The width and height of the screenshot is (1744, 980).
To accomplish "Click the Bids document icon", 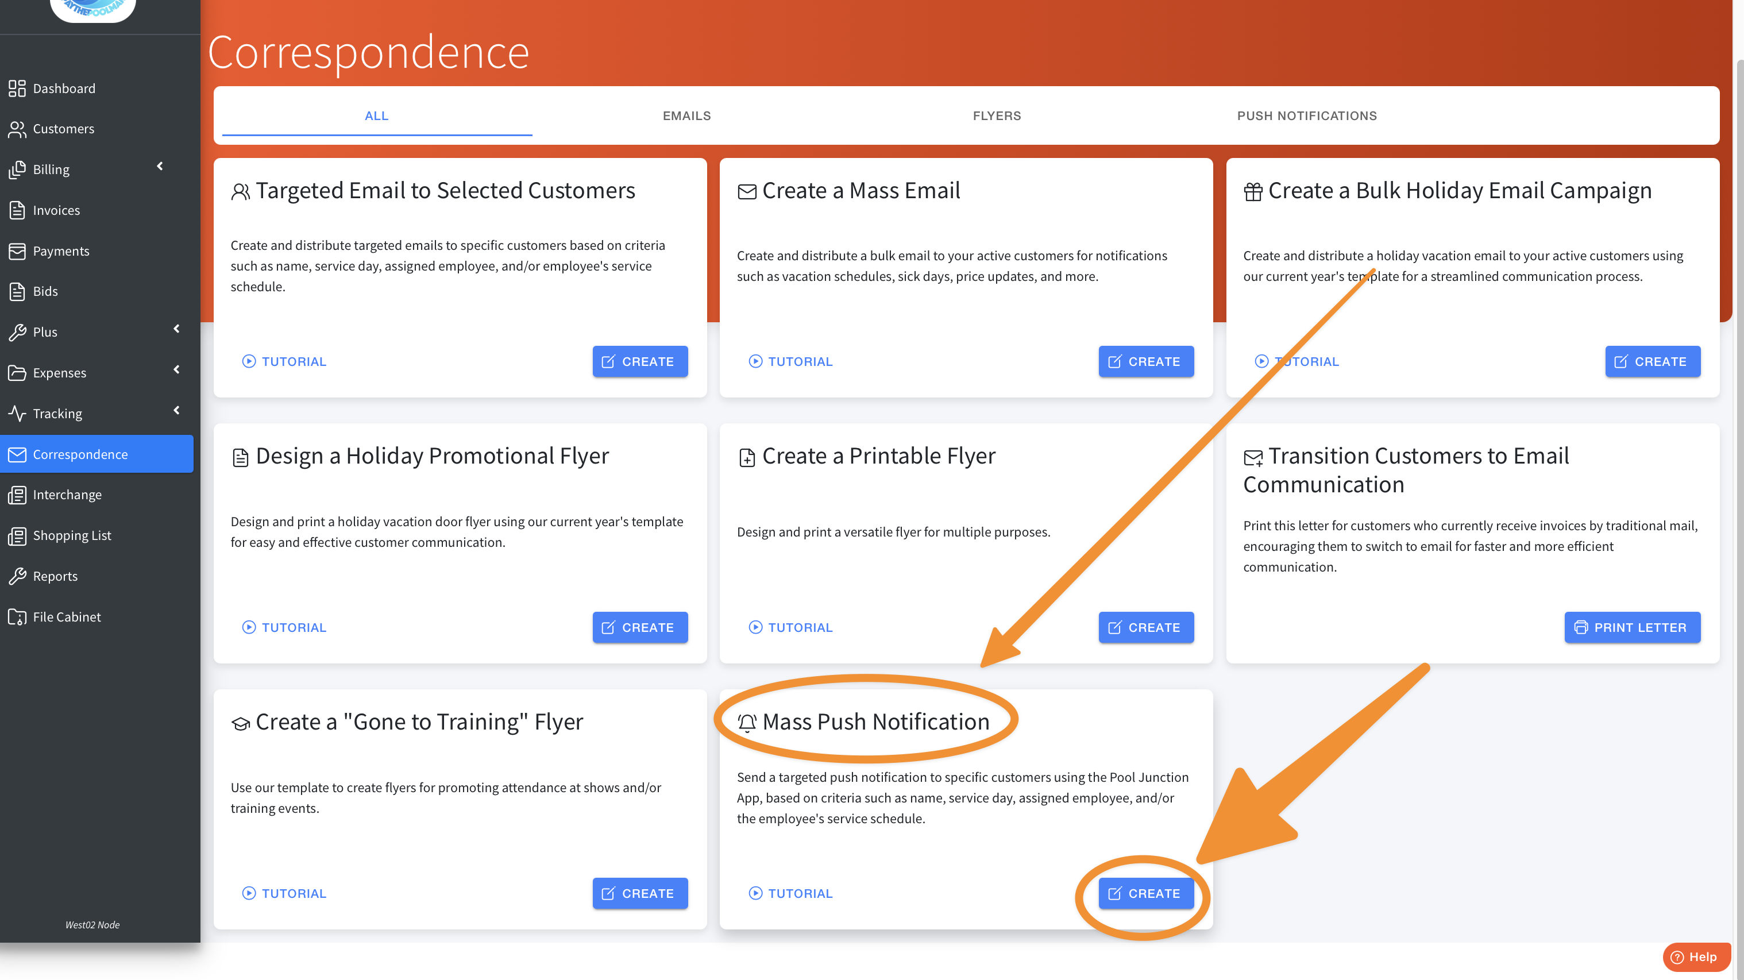I will click(x=17, y=292).
